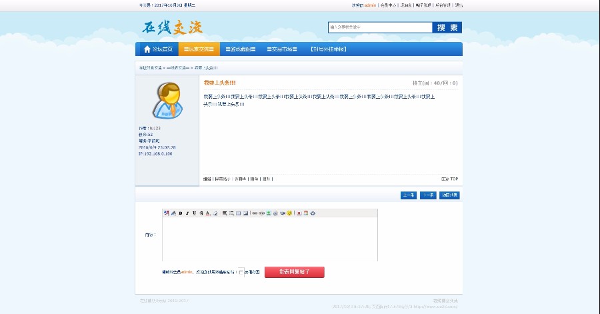Image resolution: width=600 pixels, height=314 pixels.
Task: Click the eraser clear-formatting icon
Action: point(215,213)
